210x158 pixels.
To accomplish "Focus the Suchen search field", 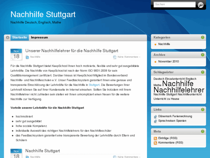I will 174,4.
